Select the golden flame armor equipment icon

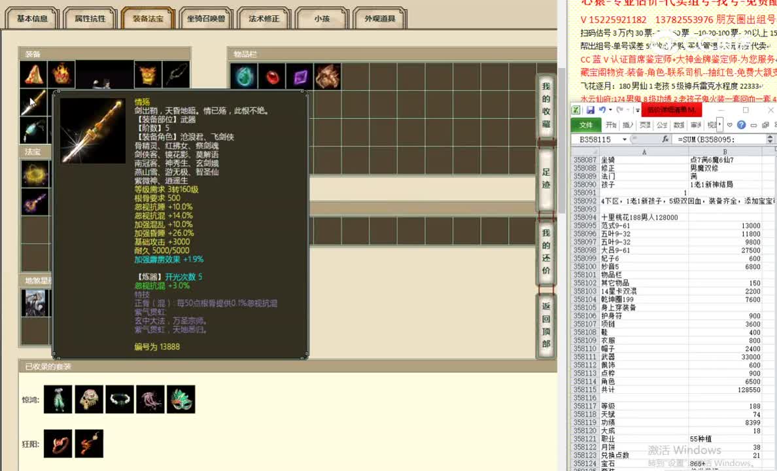148,75
